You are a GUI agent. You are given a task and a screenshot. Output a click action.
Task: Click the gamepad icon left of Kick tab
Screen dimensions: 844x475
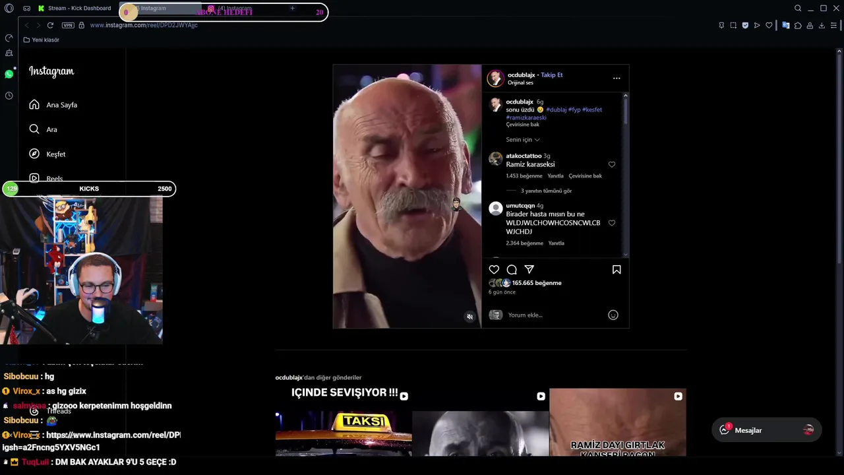[26, 9]
